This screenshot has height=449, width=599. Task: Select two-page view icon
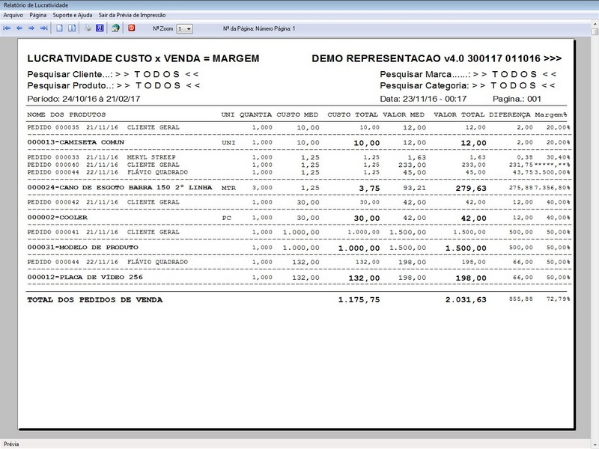[x=72, y=28]
